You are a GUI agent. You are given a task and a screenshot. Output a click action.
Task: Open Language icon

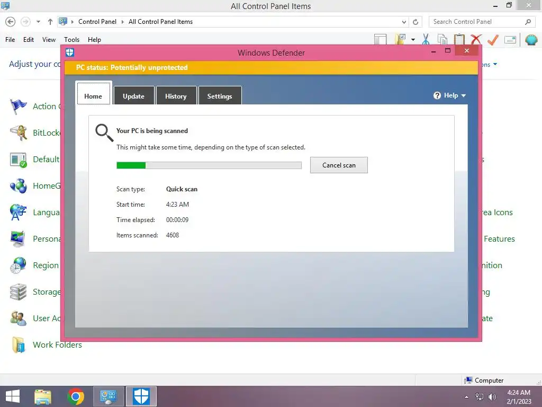point(18,213)
